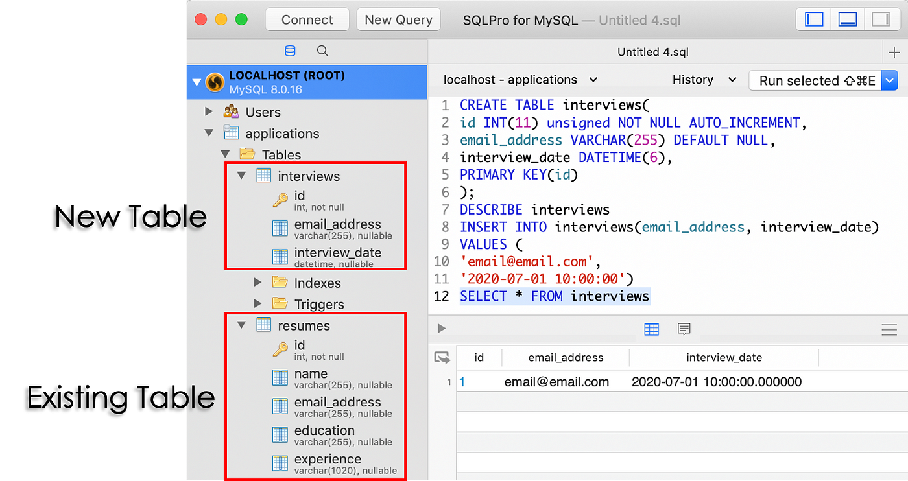Select the resumes id key icon
908x481 pixels.
coord(280,349)
